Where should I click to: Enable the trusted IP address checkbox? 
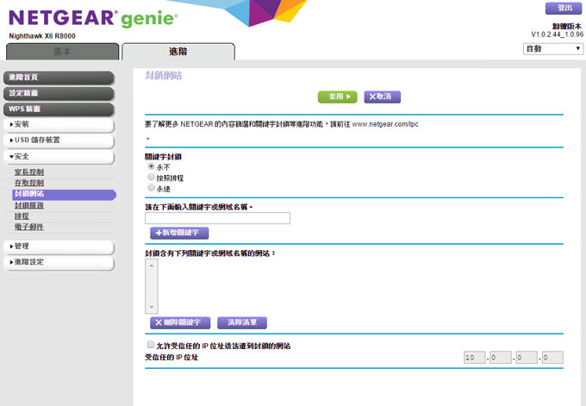pyautogui.click(x=151, y=345)
